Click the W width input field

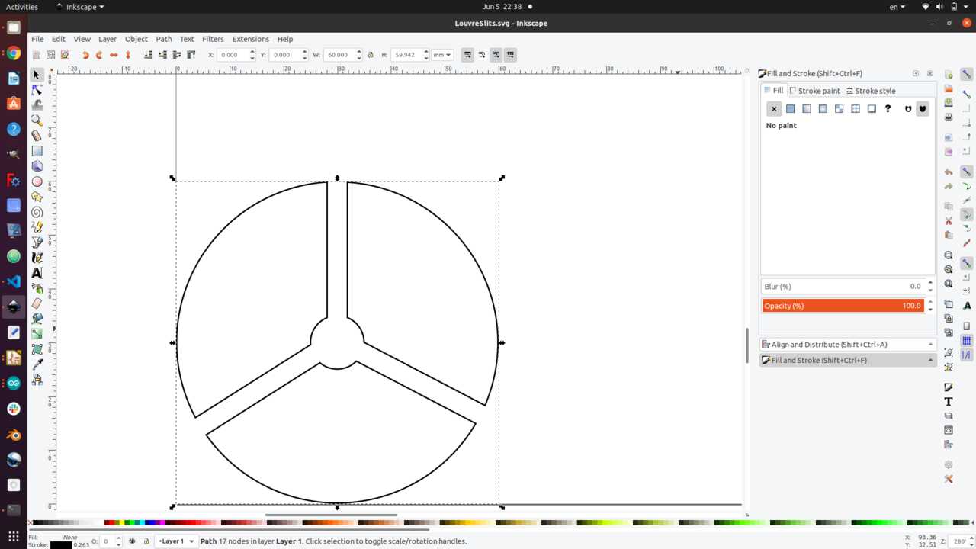tap(338, 55)
